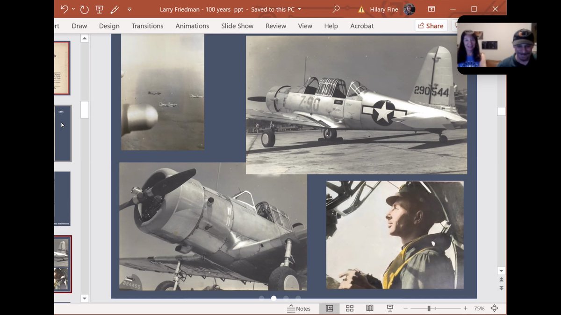The image size is (561, 315).
Task: Select the document slide thumbnail at top
Action: coord(62,68)
